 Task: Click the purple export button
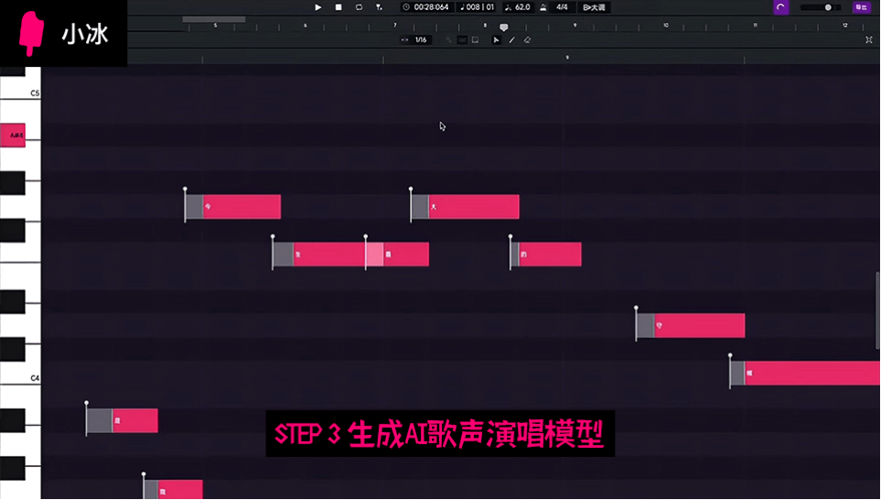tap(861, 7)
